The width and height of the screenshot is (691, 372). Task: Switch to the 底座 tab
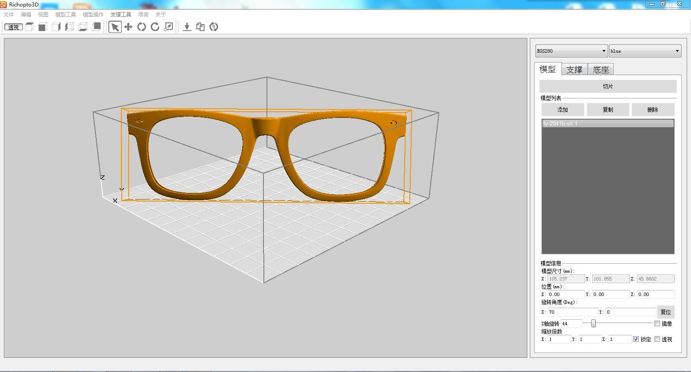601,69
